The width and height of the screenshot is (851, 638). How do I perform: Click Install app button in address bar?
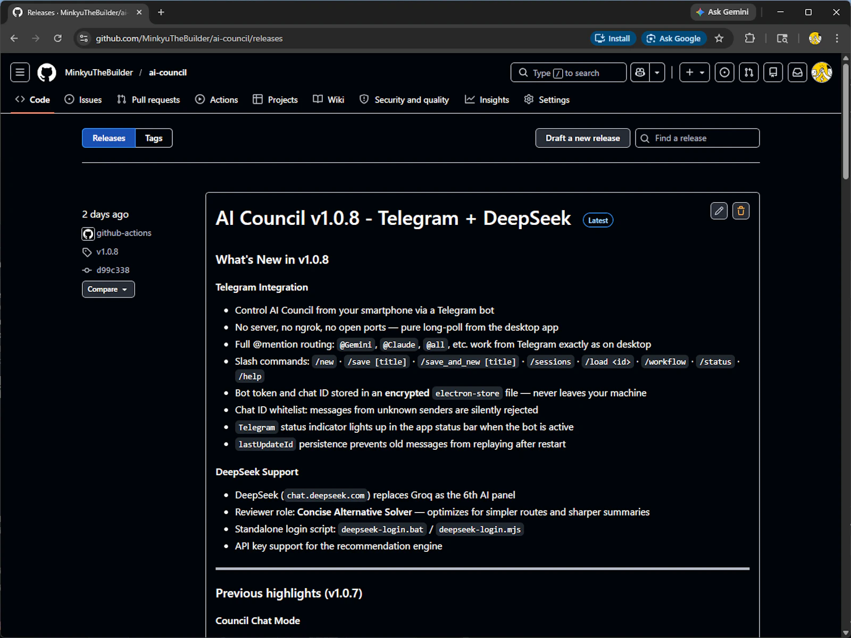(613, 38)
